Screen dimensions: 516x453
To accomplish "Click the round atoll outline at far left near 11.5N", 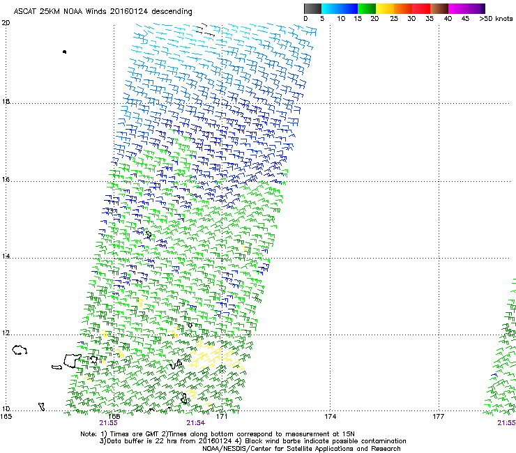I will [20, 350].
